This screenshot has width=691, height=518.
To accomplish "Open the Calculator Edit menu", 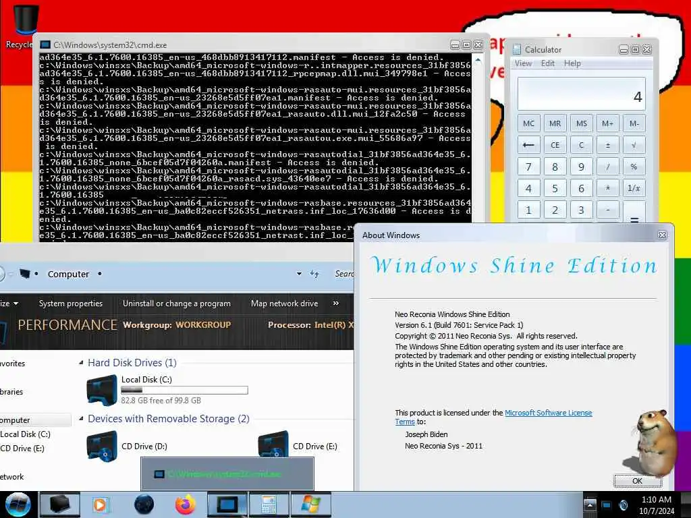I will tap(548, 63).
